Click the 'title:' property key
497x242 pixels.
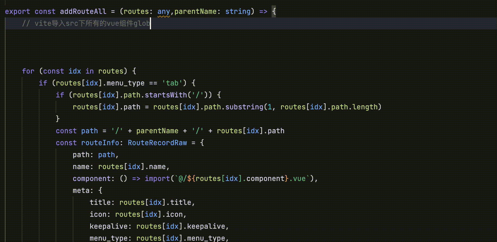point(102,202)
